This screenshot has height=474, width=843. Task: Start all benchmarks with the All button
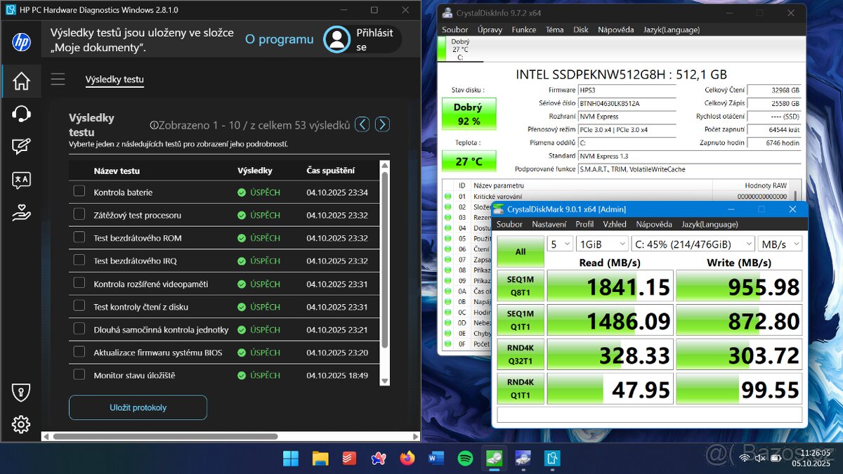(520, 251)
